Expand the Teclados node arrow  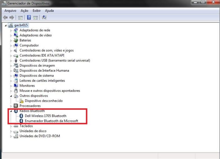(x=11, y=126)
